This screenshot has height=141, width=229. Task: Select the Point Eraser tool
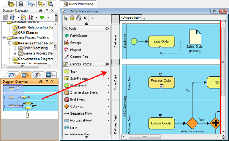[x=76, y=36]
